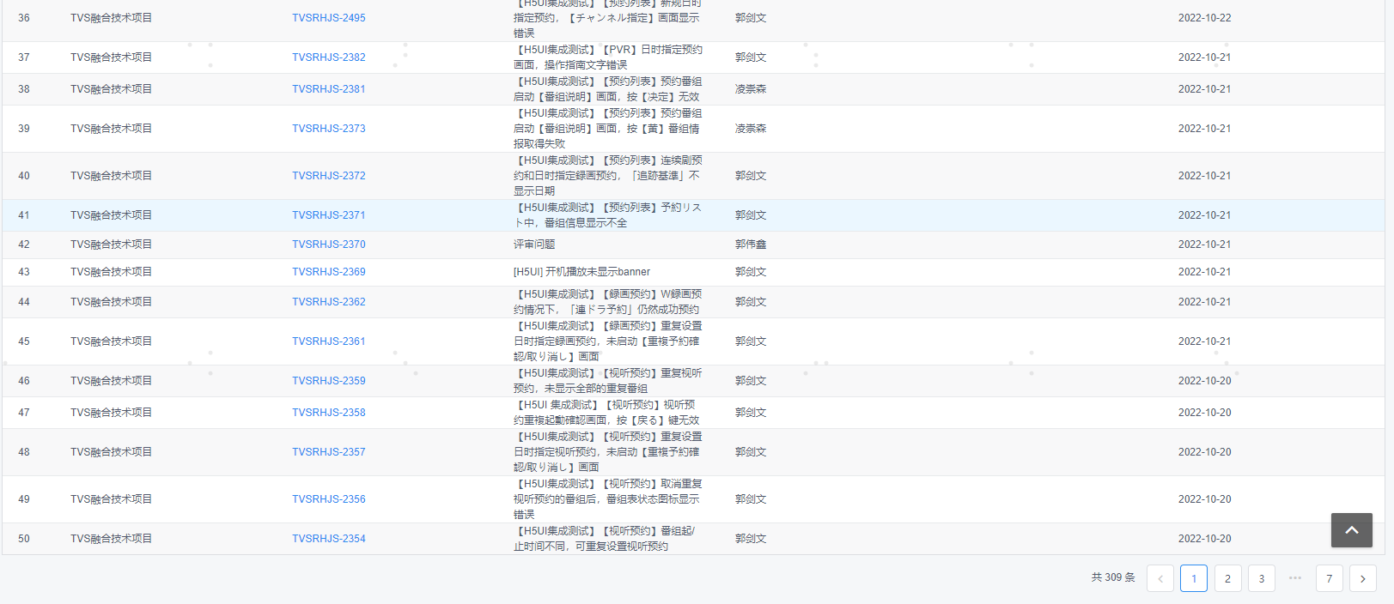Open the last page 7
Screen dimensions: 1394x604
click(1329, 578)
